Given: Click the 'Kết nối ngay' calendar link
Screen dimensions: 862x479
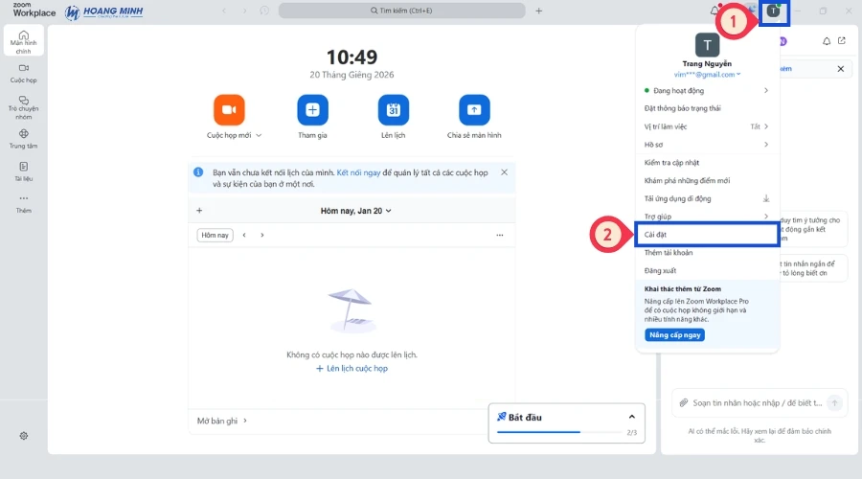Looking at the screenshot, I should coord(356,172).
